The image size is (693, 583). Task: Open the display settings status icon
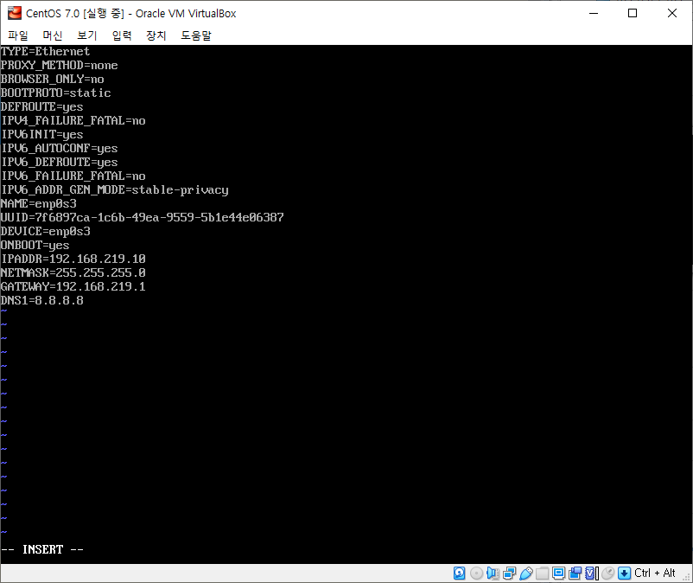tap(560, 573)
